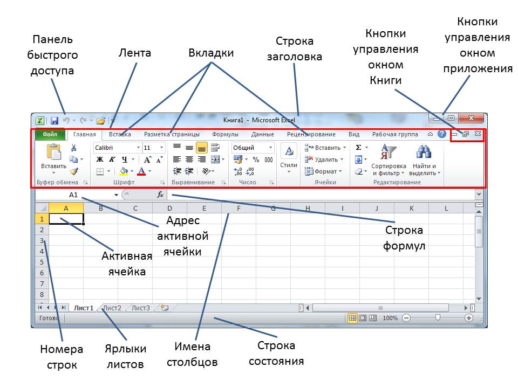The height and width of the screenshot is (388, 518).
Task: Apply the red font color A
Action: [x=141, y=171]
